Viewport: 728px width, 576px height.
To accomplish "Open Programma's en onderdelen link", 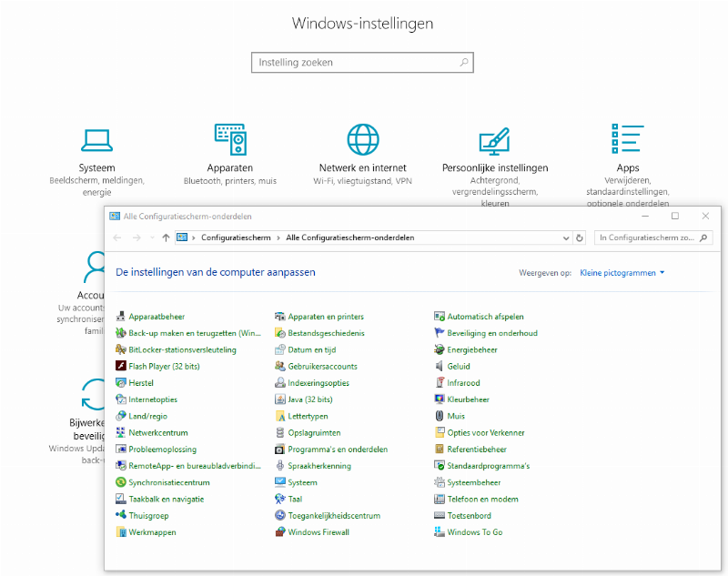I will 338,450.
